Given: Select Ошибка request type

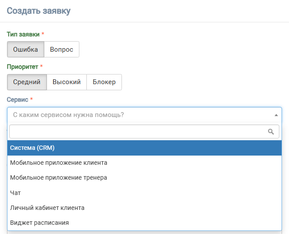Looking at the screenshot, I should 25,50.
